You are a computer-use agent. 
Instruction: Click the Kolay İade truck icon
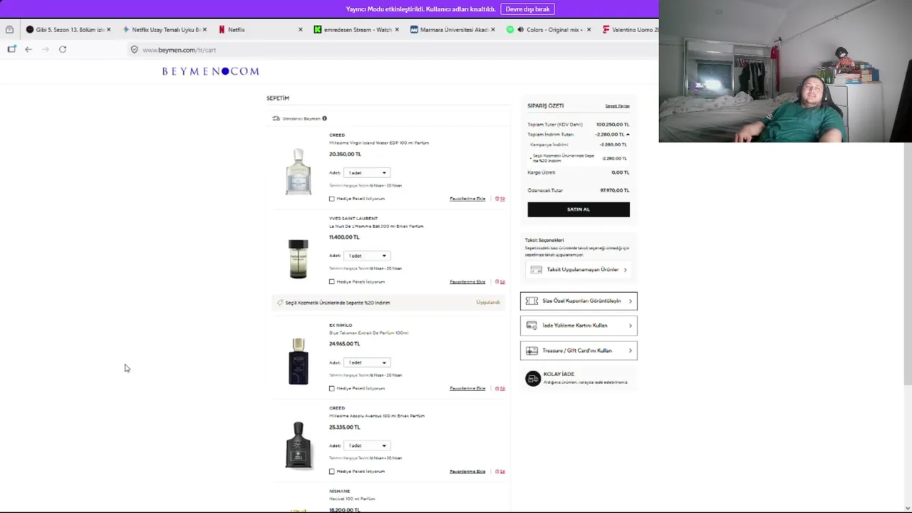(533, 378)
